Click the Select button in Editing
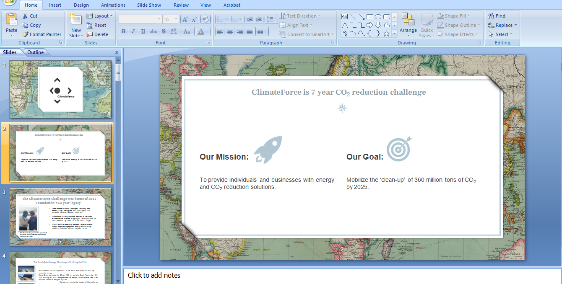The height and width of the screenshot is (284, 562). tap(500, 34)
